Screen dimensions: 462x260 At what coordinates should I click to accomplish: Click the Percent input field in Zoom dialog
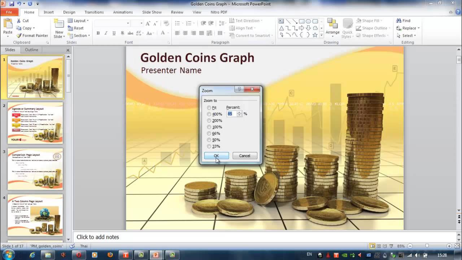[x=231, y=114]
